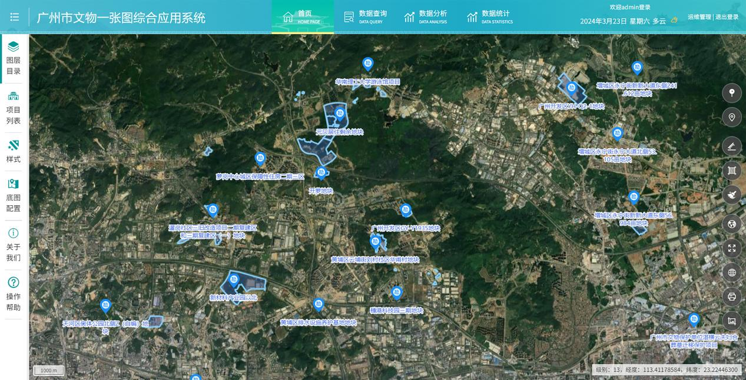Select the measure ruler tool on right toolbar
Image resolution: width=746 pixels, height=380 pixels.
pyautogui.click(x=732, y=146)
